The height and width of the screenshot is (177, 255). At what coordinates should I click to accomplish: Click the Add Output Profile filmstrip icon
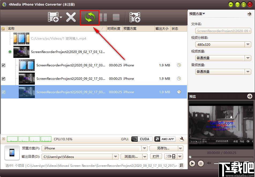(x=135, y=17)
